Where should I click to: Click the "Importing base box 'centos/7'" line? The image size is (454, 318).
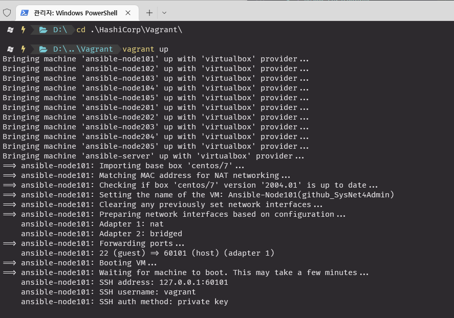[x=124, y=166]
